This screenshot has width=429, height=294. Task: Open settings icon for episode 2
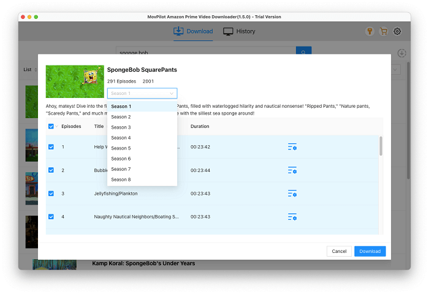292,170
